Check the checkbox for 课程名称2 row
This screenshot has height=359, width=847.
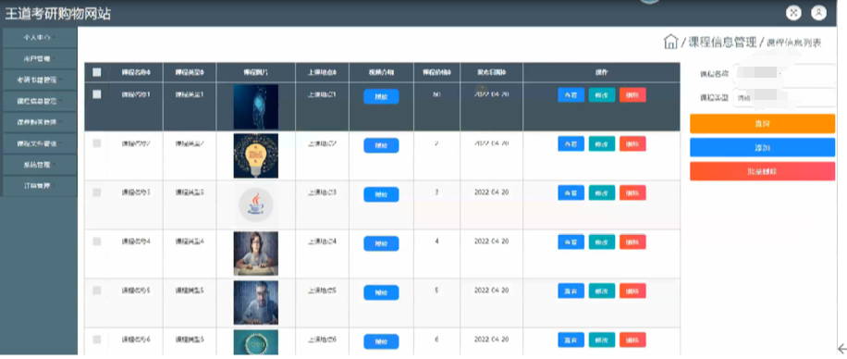97,143
